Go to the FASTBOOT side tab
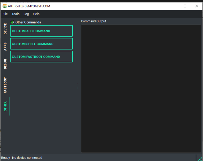 (5, 85)
